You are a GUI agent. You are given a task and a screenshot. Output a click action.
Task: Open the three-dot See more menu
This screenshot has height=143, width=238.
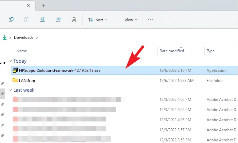point(151,20)
